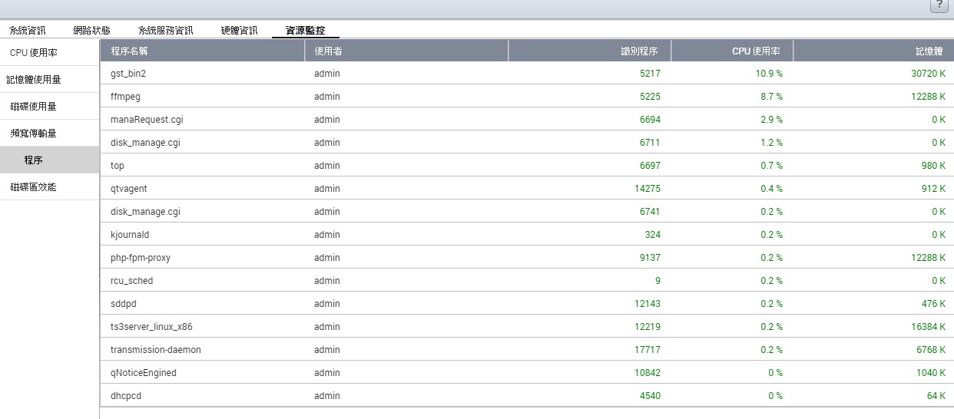954x419 pixels.
Task: Open the help question mark icon
Action: pos(939,5)
